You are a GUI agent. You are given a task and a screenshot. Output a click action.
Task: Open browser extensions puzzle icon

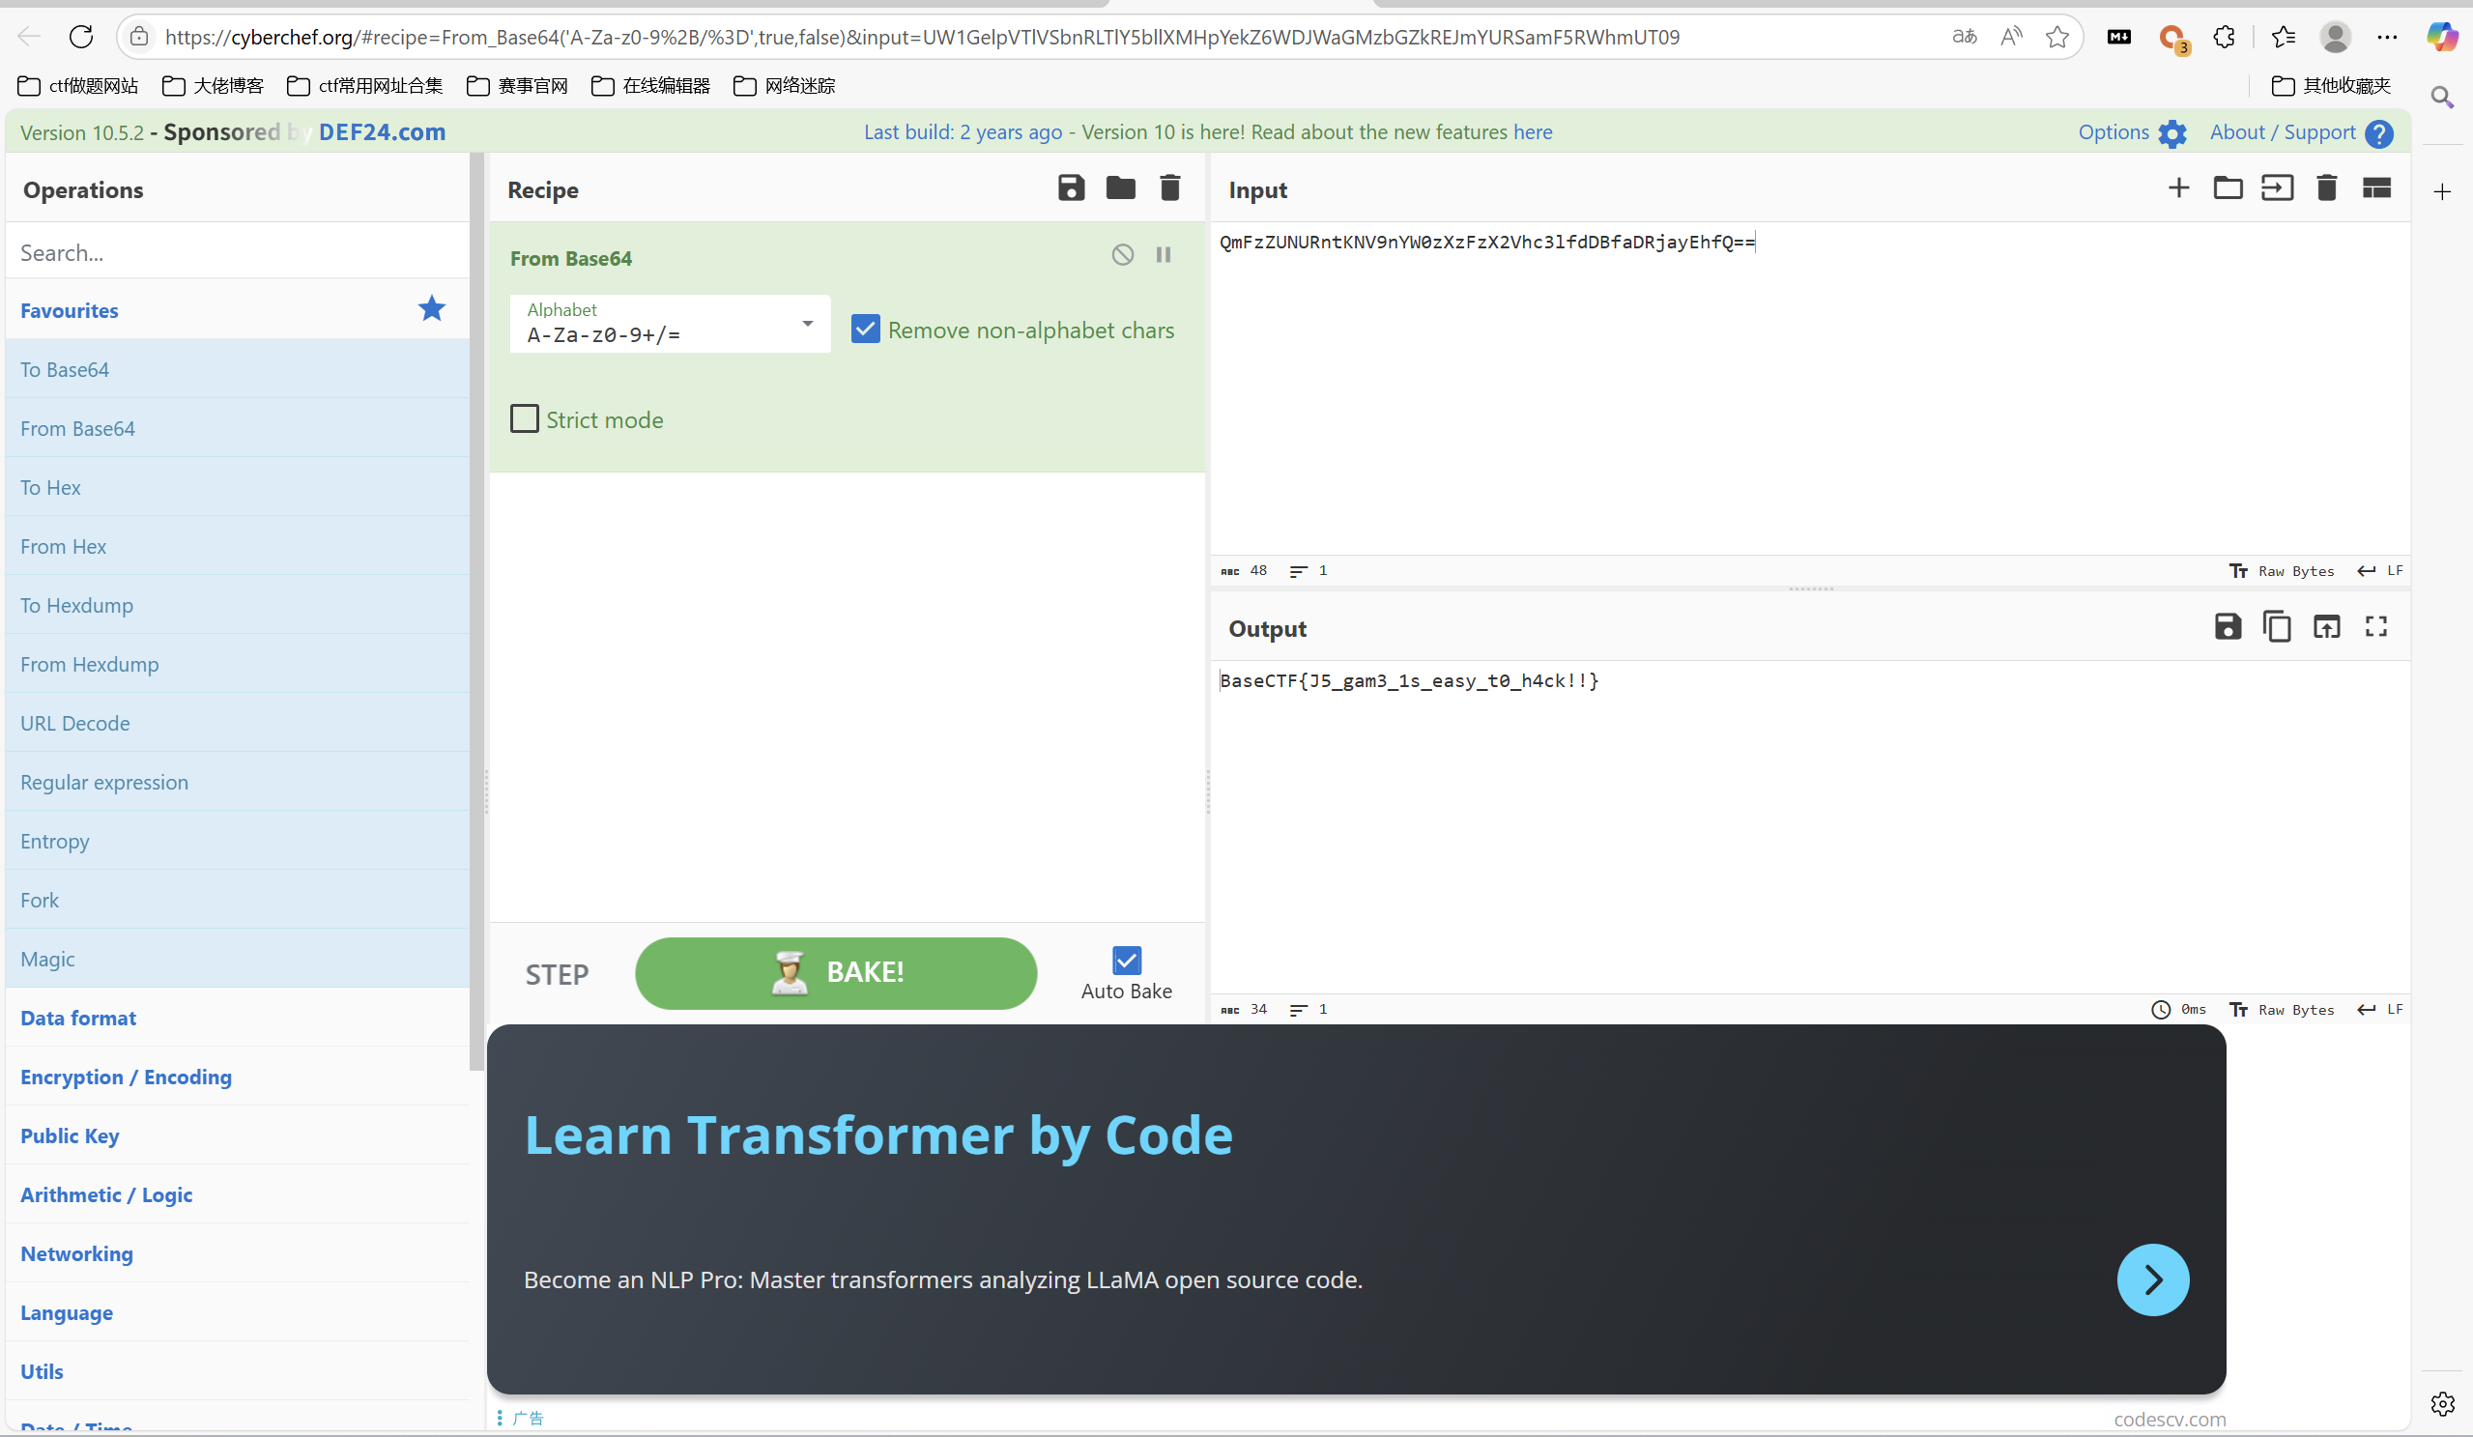[x=2224, y=38]
